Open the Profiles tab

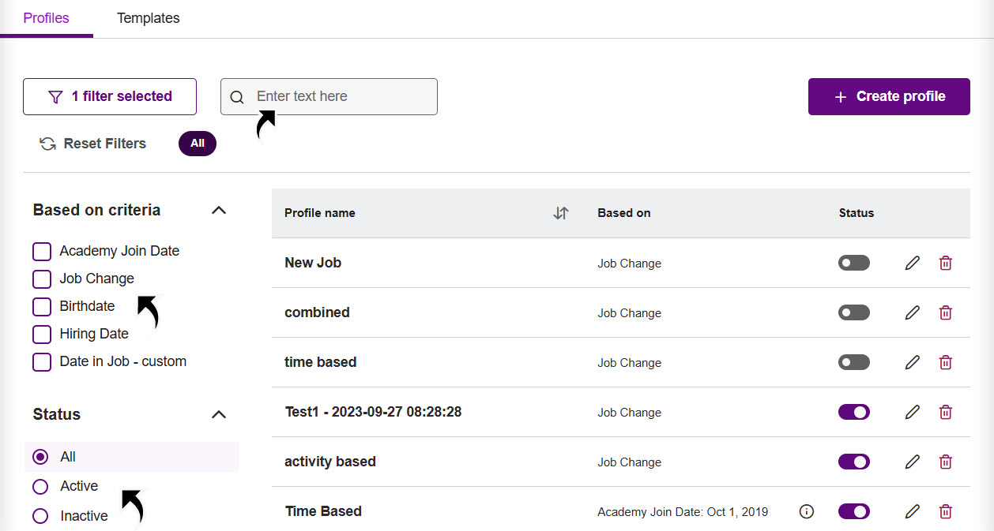47,17
